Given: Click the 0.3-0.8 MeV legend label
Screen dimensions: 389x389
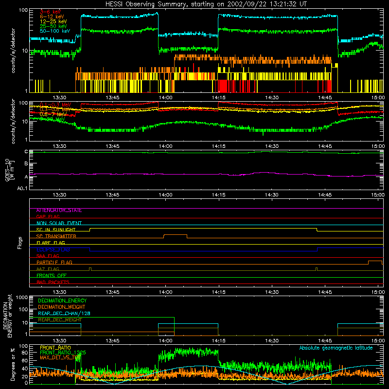Looking at the screenshot, I should 55,109.
